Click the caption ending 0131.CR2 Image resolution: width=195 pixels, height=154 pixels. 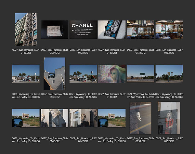[x=141, y=51]
